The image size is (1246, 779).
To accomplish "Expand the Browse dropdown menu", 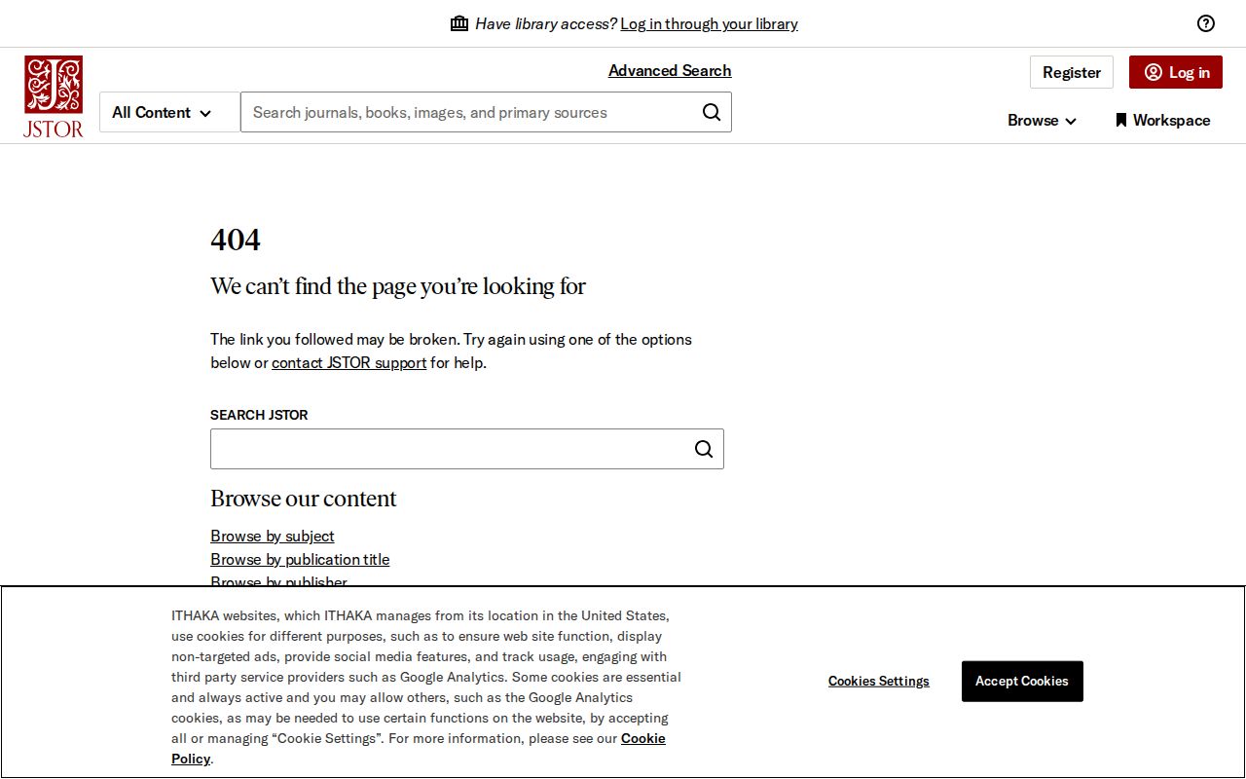I will (1042, 120).
